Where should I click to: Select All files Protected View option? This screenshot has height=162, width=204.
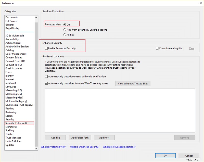[x=65, y=35]
